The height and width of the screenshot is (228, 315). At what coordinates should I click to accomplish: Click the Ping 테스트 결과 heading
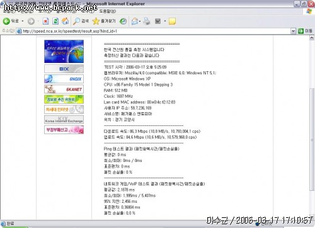(x=141, y=149)
